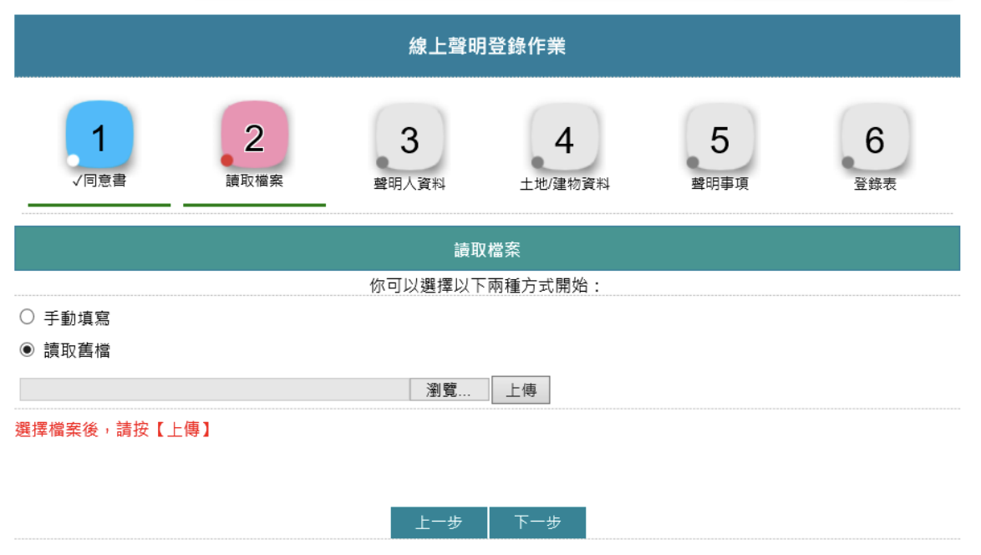Proceed with the 下一步 button
This screenshot has height=555, width=981.
[537, 522]
